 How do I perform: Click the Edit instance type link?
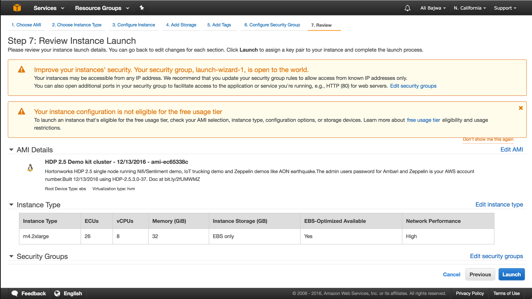coord(499,205)
